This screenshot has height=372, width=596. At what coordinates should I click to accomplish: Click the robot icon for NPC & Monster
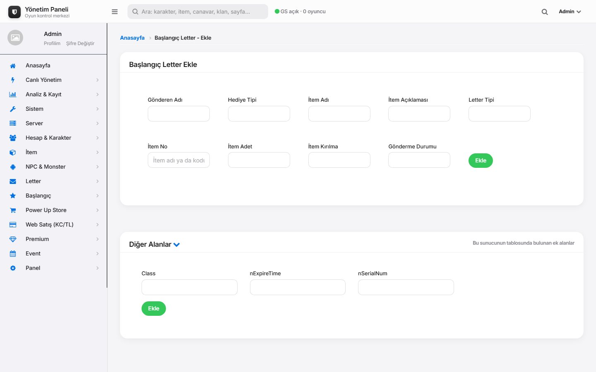coord(13,167)
